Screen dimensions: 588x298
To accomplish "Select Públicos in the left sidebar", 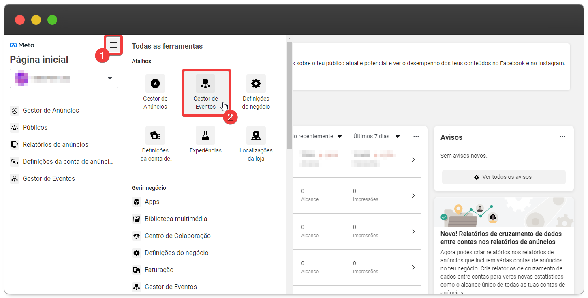I will pyautogui.click(x=35, y=127).
